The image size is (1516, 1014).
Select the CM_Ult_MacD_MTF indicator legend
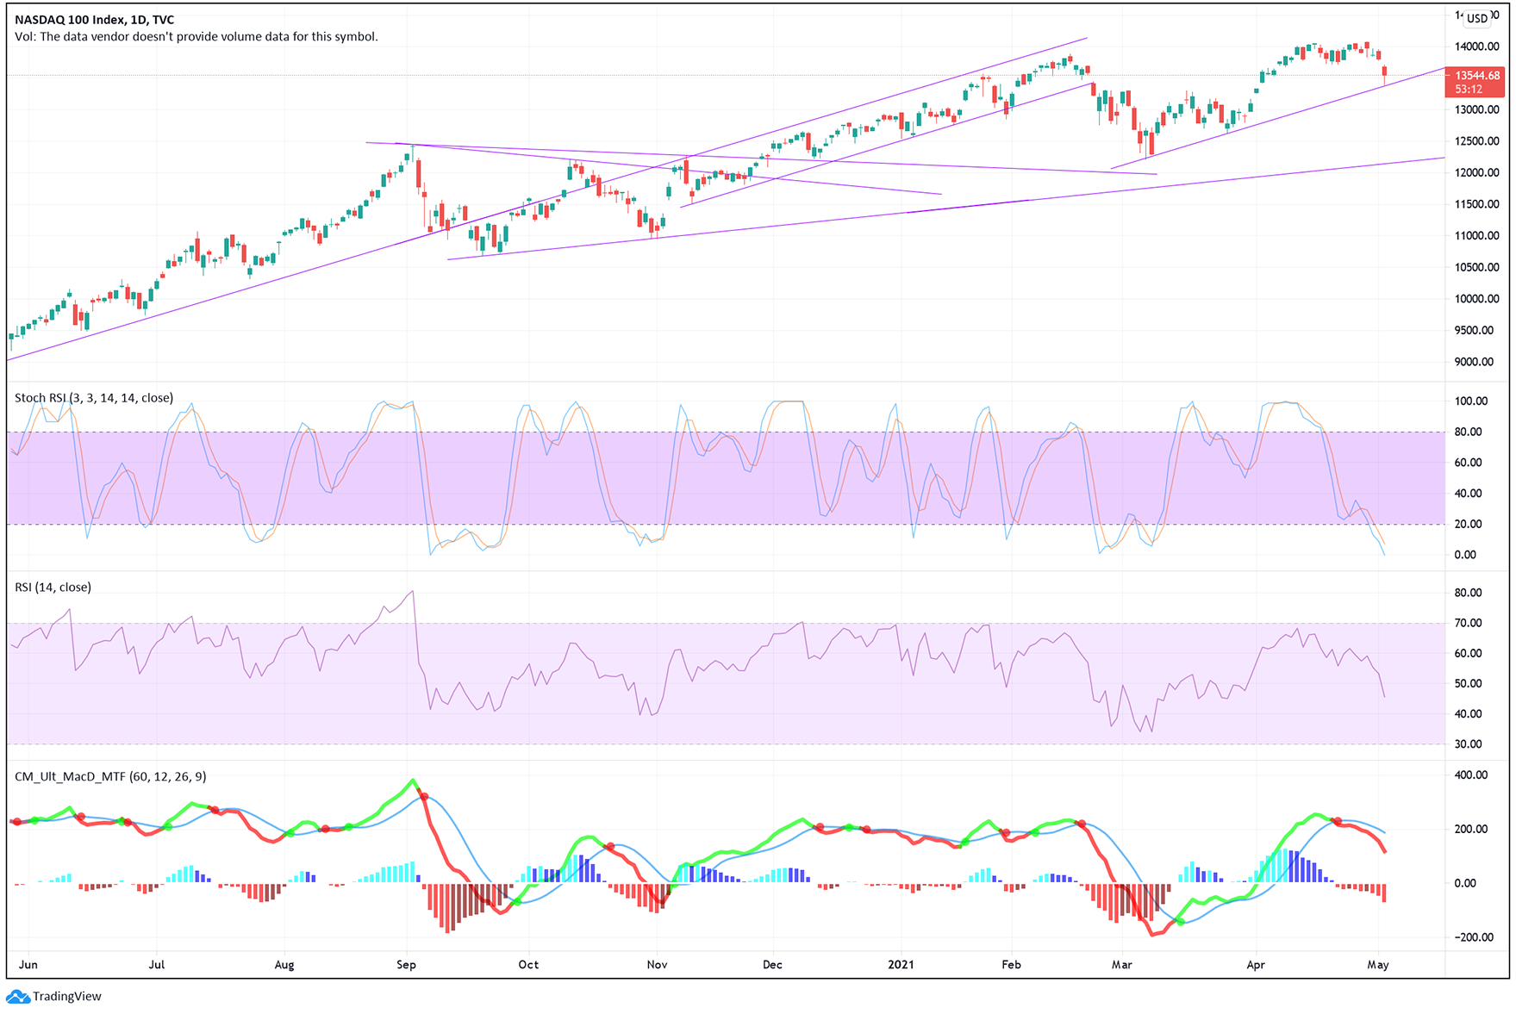click(x=110, y=777)
